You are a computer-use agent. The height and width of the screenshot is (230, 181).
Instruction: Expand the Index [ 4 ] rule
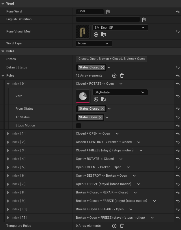[x=8, y=159]
